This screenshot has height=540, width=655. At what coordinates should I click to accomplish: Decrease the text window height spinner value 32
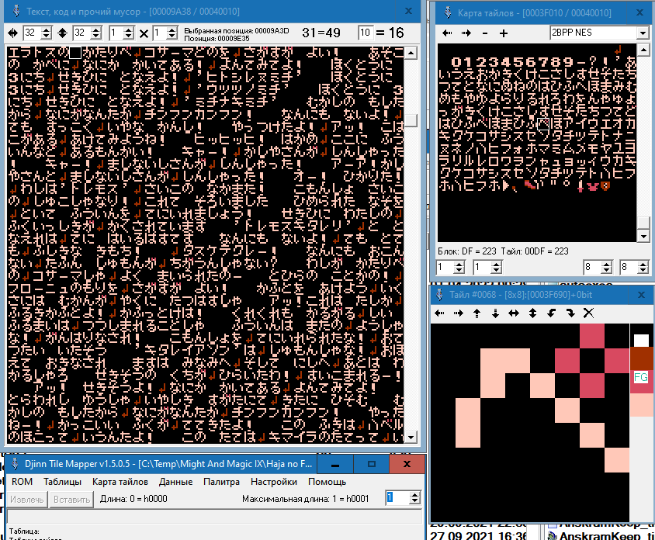click(x=96, y=36)
